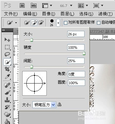Click the 圆度 field showing 100%

tap(77, 83)
